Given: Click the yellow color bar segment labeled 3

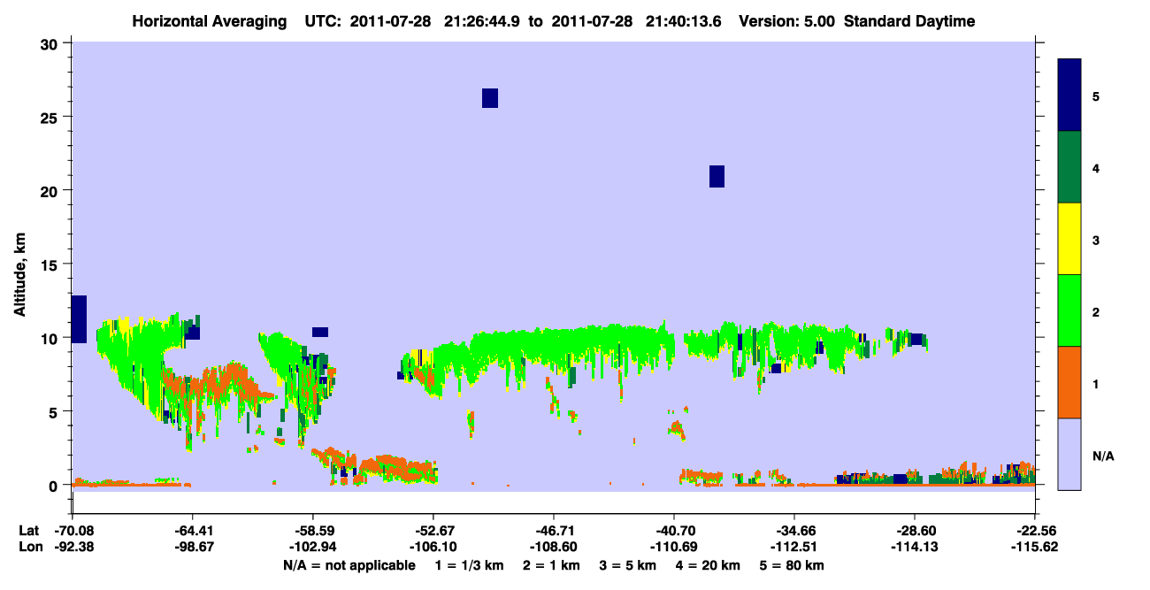Looking at the screenshot, I should (1069, 239).
